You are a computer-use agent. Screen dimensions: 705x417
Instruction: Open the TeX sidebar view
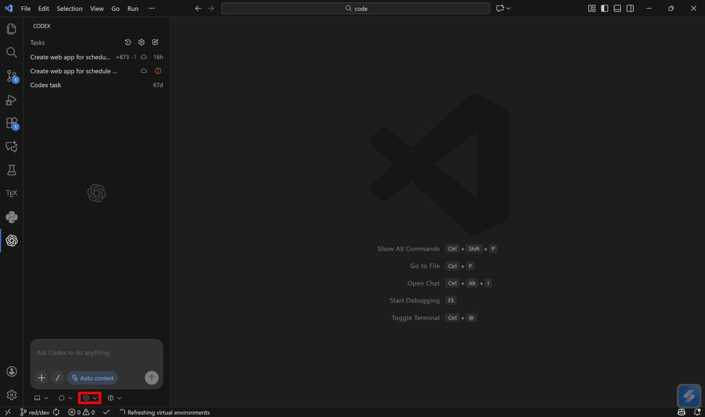coord(12,193)
